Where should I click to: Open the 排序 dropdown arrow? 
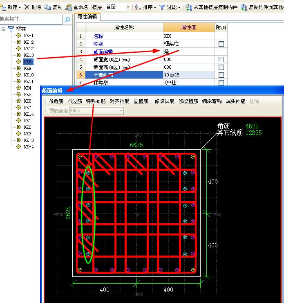point(155,8)
